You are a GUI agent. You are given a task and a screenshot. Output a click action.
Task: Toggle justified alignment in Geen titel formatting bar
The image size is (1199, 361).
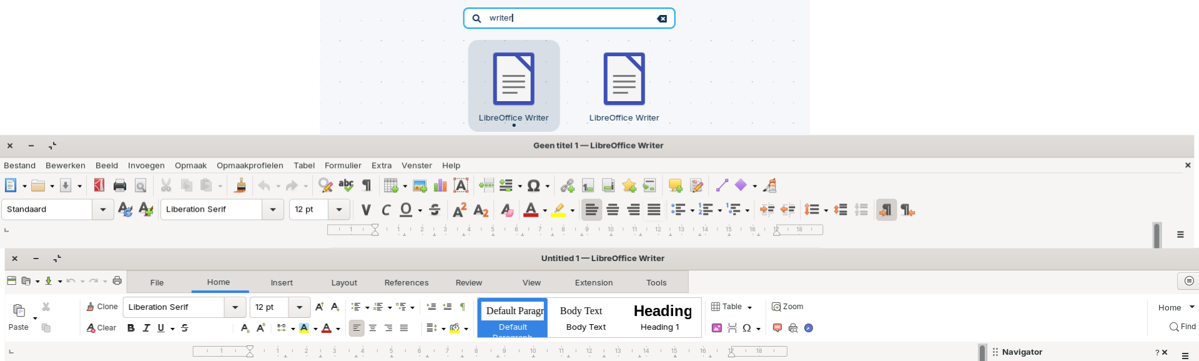654,210
